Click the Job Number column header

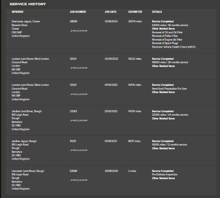coord(78,12)
